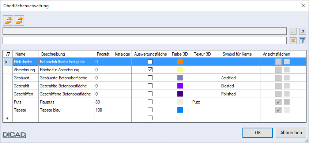Screen dimensions: 309x143
Task: Tick Auswertungsfläche checkbox in Tapete row
Action: 150,110
